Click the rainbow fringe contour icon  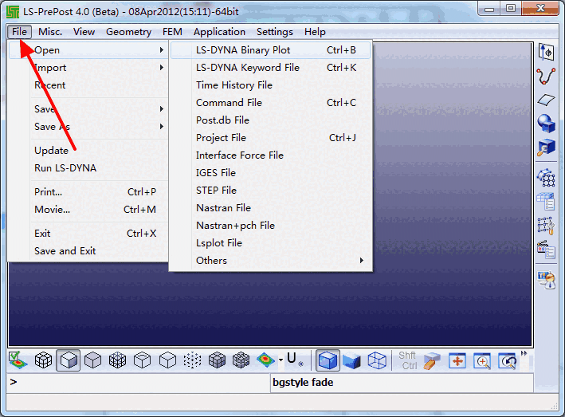[266, 360]
